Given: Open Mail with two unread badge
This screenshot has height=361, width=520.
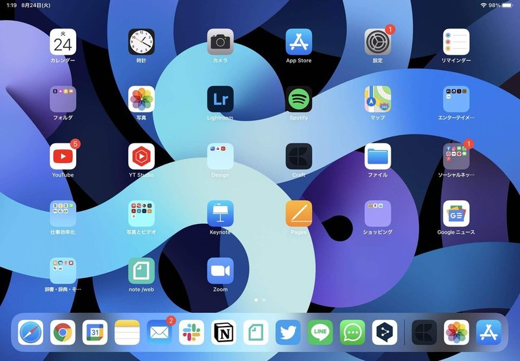Looking at the screenshot, I should point(159,332).
